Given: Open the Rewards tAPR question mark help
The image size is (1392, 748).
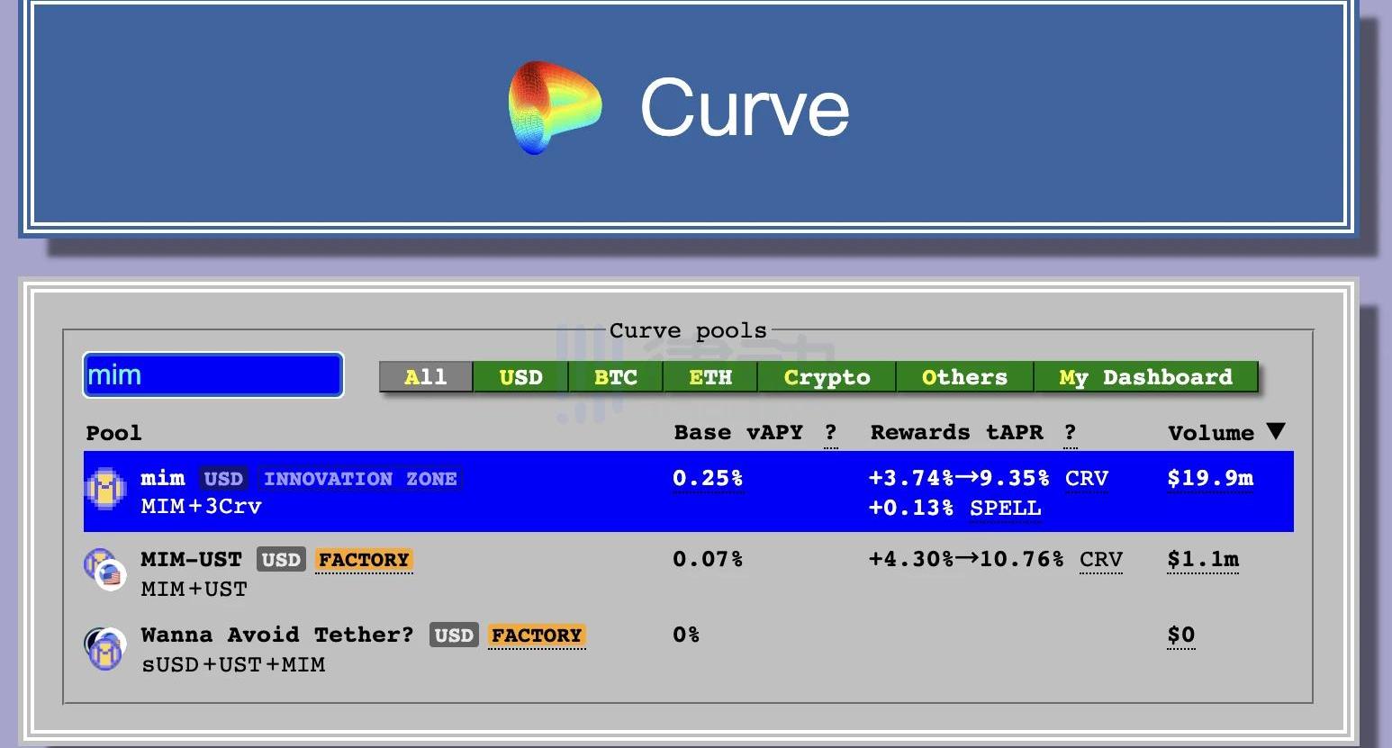Looking at the screenshot, I should [1070, 433].
